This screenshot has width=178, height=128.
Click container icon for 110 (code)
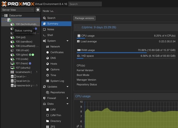[12, 59]
